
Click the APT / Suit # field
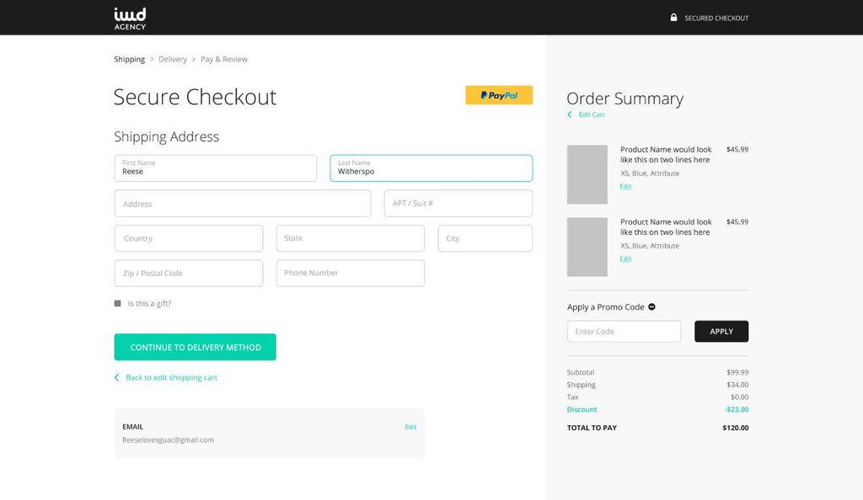coord(458,204)
